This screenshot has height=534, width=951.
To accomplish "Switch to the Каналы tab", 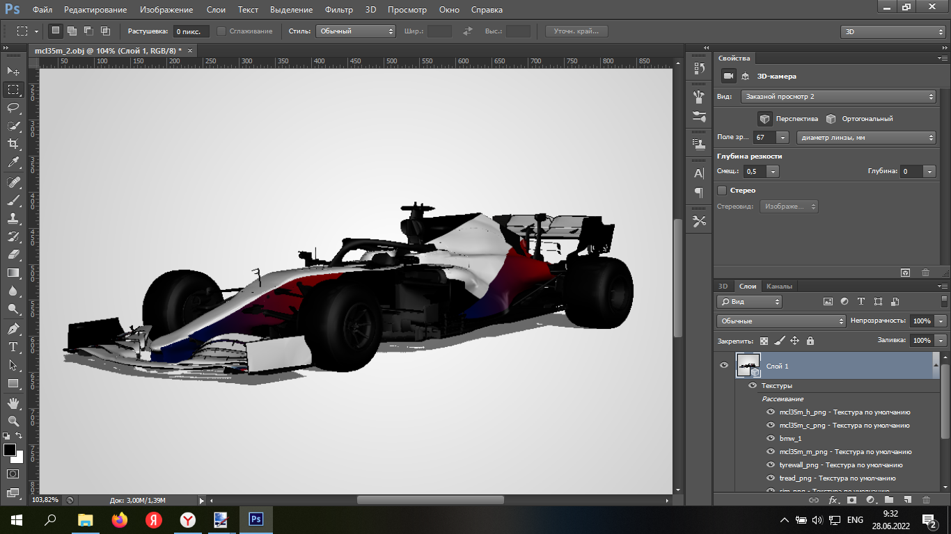I will [x=779, y=286].
